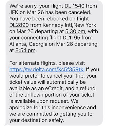Screen dimensions: 131x127
Task: Open the underlined DL2890 flight link
Action: (19, 25)
